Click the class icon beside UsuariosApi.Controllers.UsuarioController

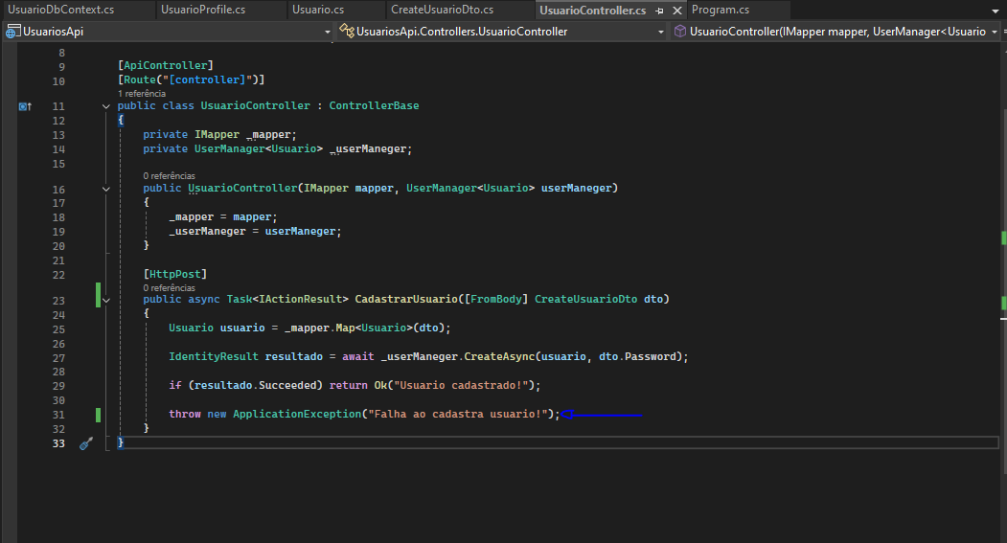click(346, 32)
